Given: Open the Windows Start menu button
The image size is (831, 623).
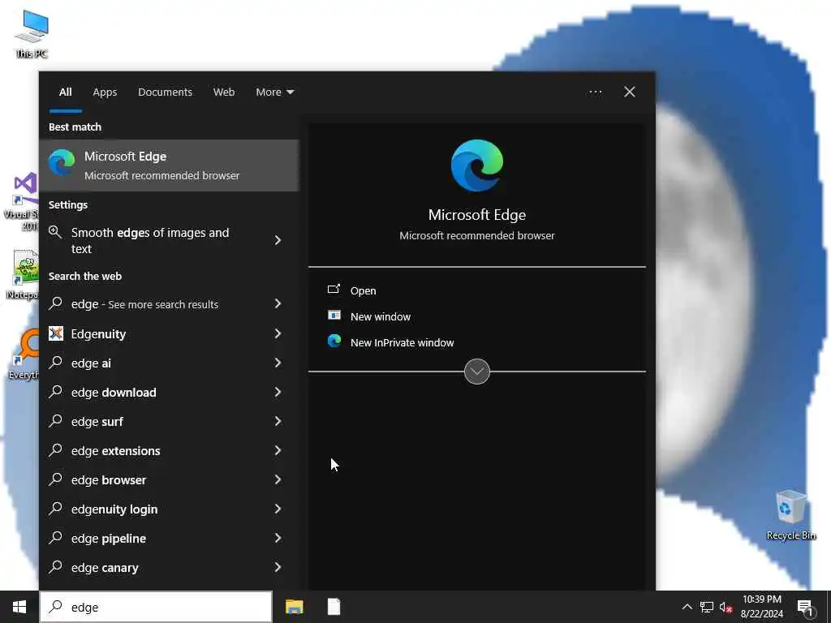Looking at the screenshot, I should click(x=19, y=607).
